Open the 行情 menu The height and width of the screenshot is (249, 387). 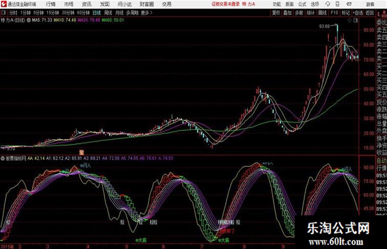pos(51,4)
